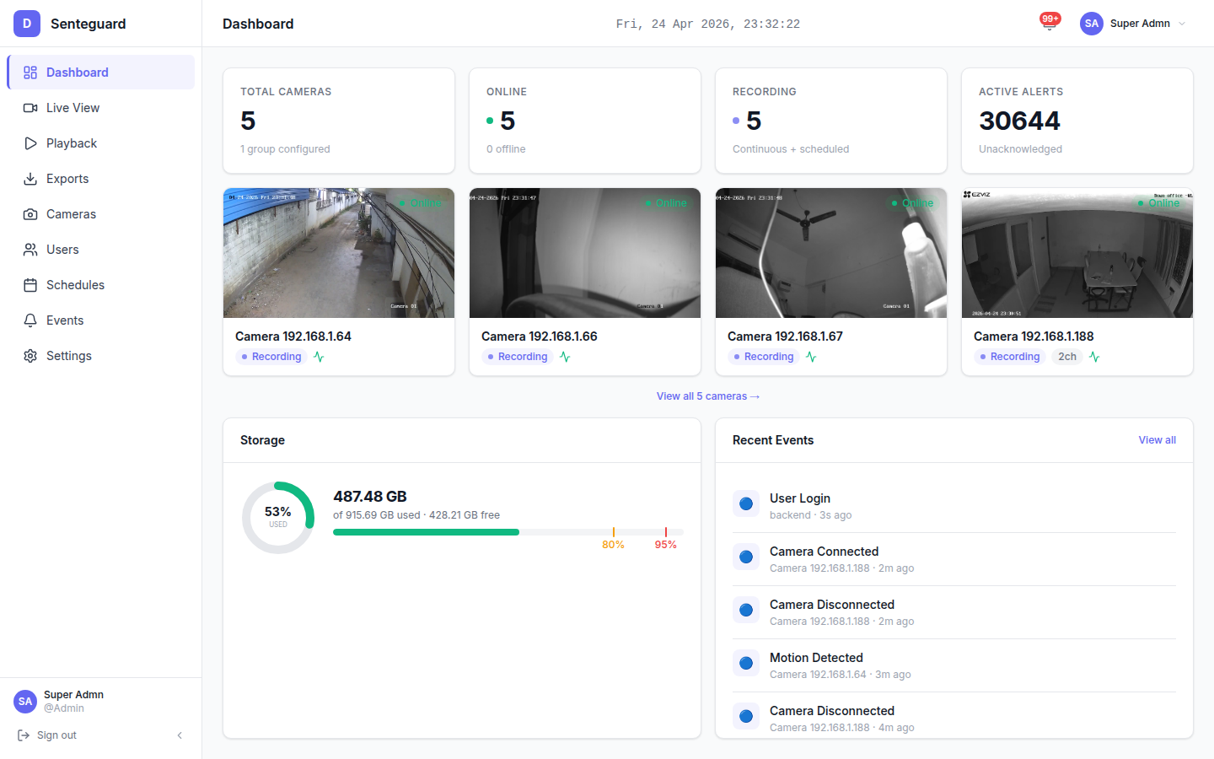Go to Schedules
Viewport: 1214px width, 759px height.
coord(101,285)
